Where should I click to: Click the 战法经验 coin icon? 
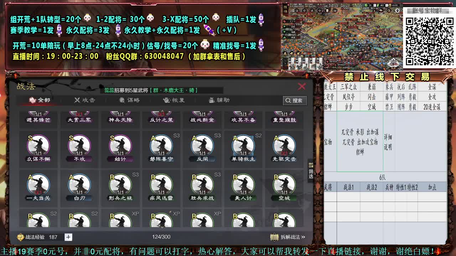coord(21,237)
